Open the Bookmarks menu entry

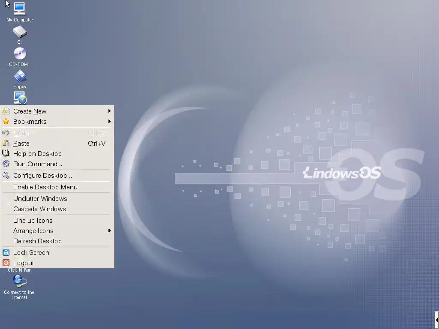(57, 121)
